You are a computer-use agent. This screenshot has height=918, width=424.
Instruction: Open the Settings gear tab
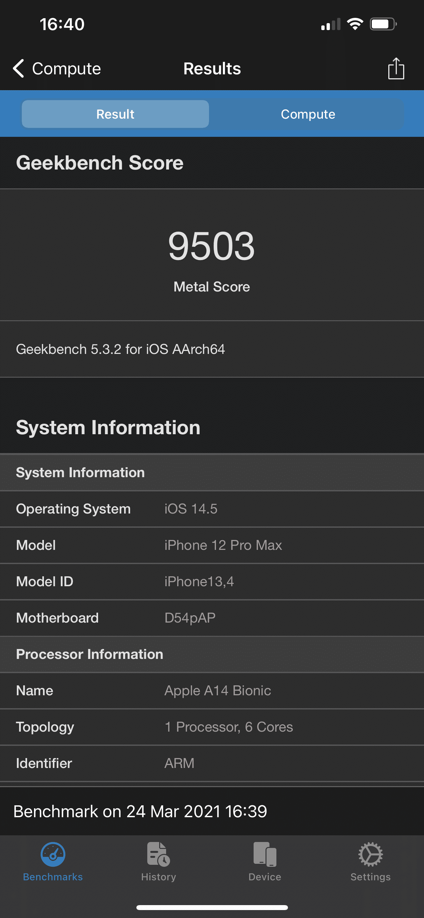[x=370, y=862]
